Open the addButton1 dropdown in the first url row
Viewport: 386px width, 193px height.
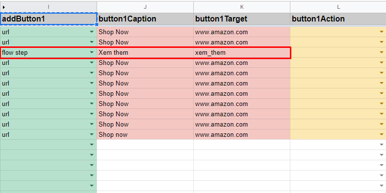(92, 32)
